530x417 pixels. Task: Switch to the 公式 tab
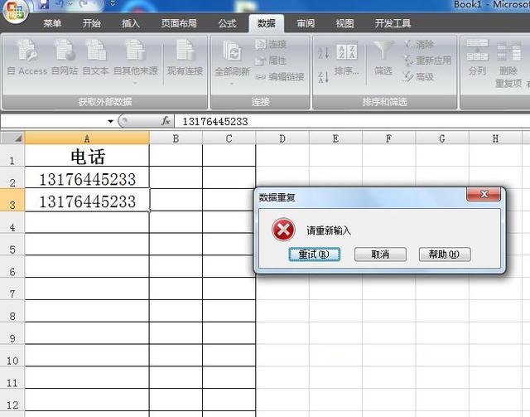pyautogui.click(x=227, y=23)
